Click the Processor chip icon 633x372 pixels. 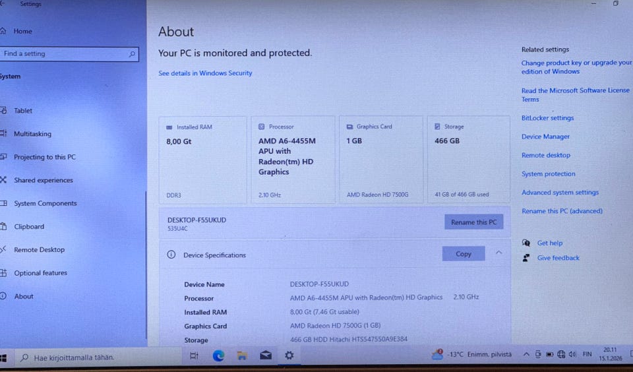coord(261,127)
